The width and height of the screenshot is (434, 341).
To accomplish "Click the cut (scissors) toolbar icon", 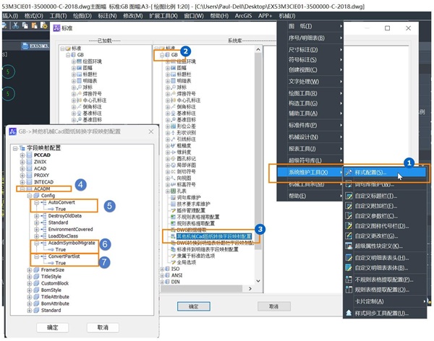I will click(15, 25).
